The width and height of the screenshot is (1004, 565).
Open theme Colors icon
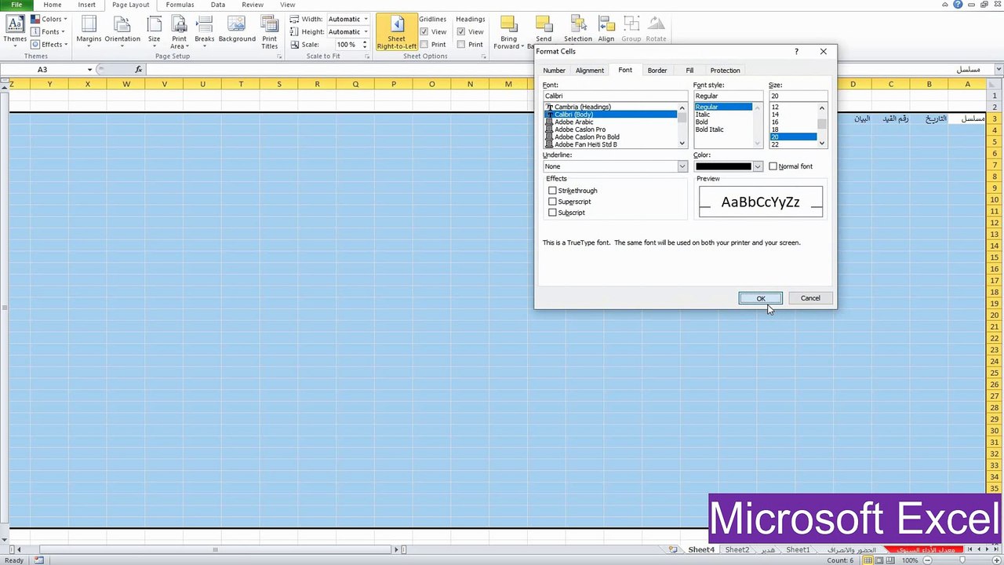click(x=35, y=19)
